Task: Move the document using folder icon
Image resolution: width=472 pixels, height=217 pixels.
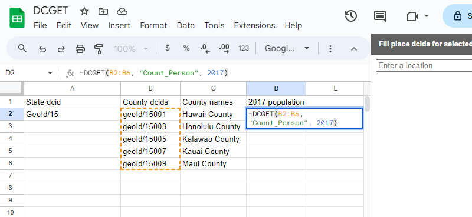Action: click(x=103, y=11)
